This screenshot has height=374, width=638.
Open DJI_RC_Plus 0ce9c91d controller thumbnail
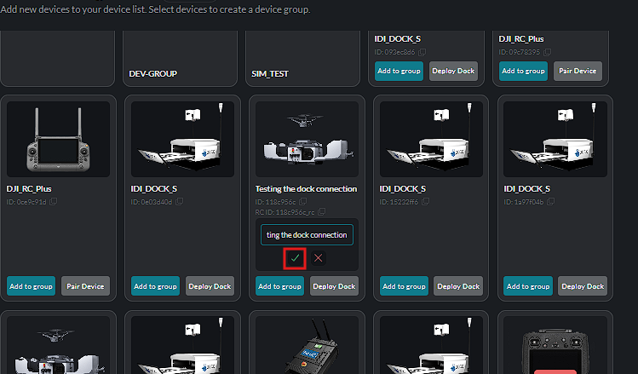coord(58,139)
